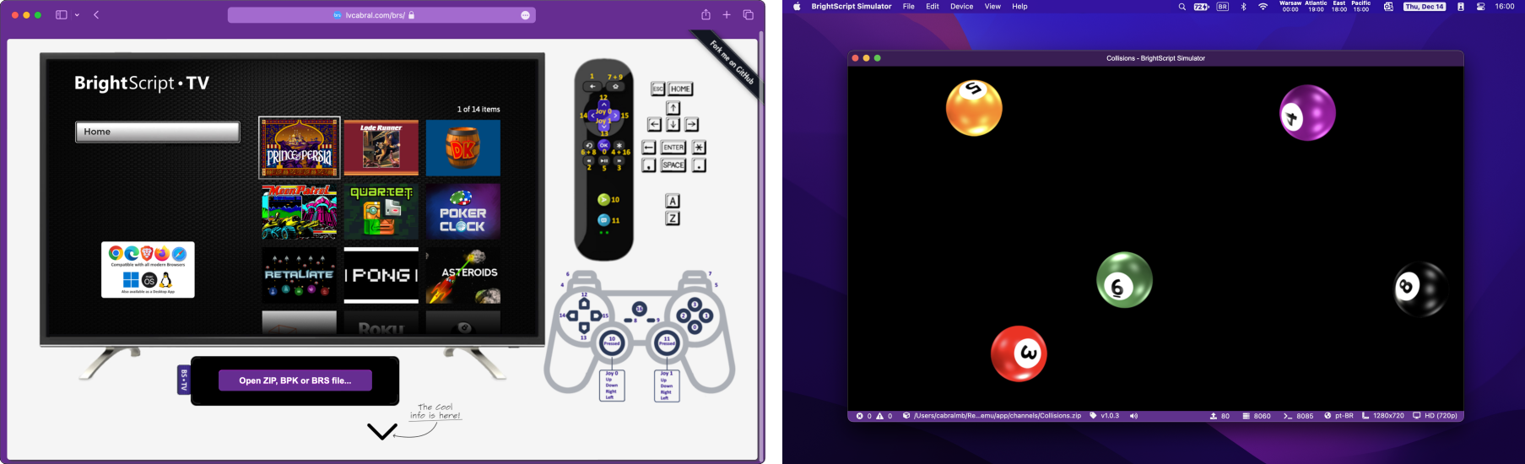Viewport: 1525px width, 464px height.
Task: Select the Asteroids channel tile
Action: pyautogui.click(x=462, y=275)
